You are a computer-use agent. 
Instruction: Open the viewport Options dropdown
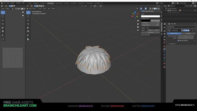(159, 6)
